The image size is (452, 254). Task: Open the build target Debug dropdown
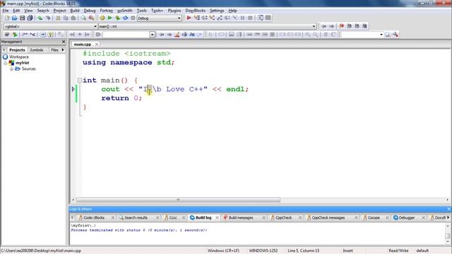pos(159,18)
